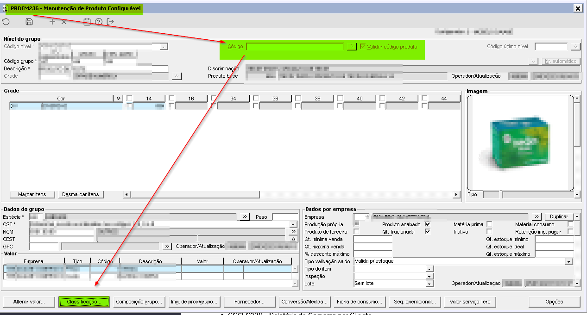Click the exit toolbar icon

coord(110,22)
